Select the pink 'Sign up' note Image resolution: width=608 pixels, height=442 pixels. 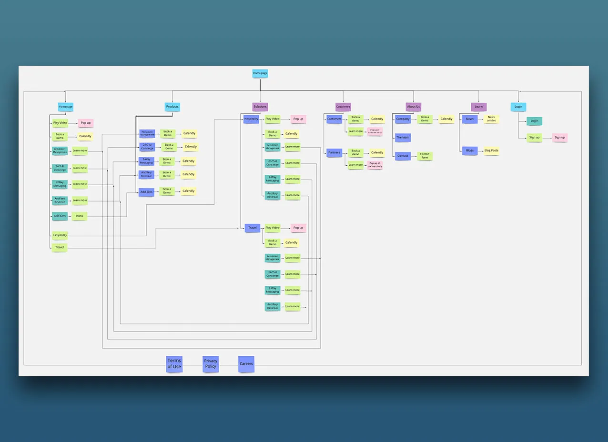pyautogui.click(x=560, y=138)
